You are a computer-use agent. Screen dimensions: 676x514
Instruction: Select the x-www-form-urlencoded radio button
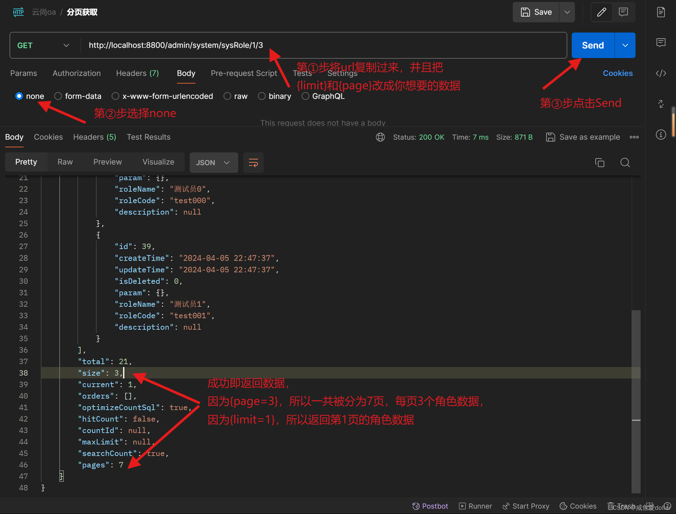(115, 96)
